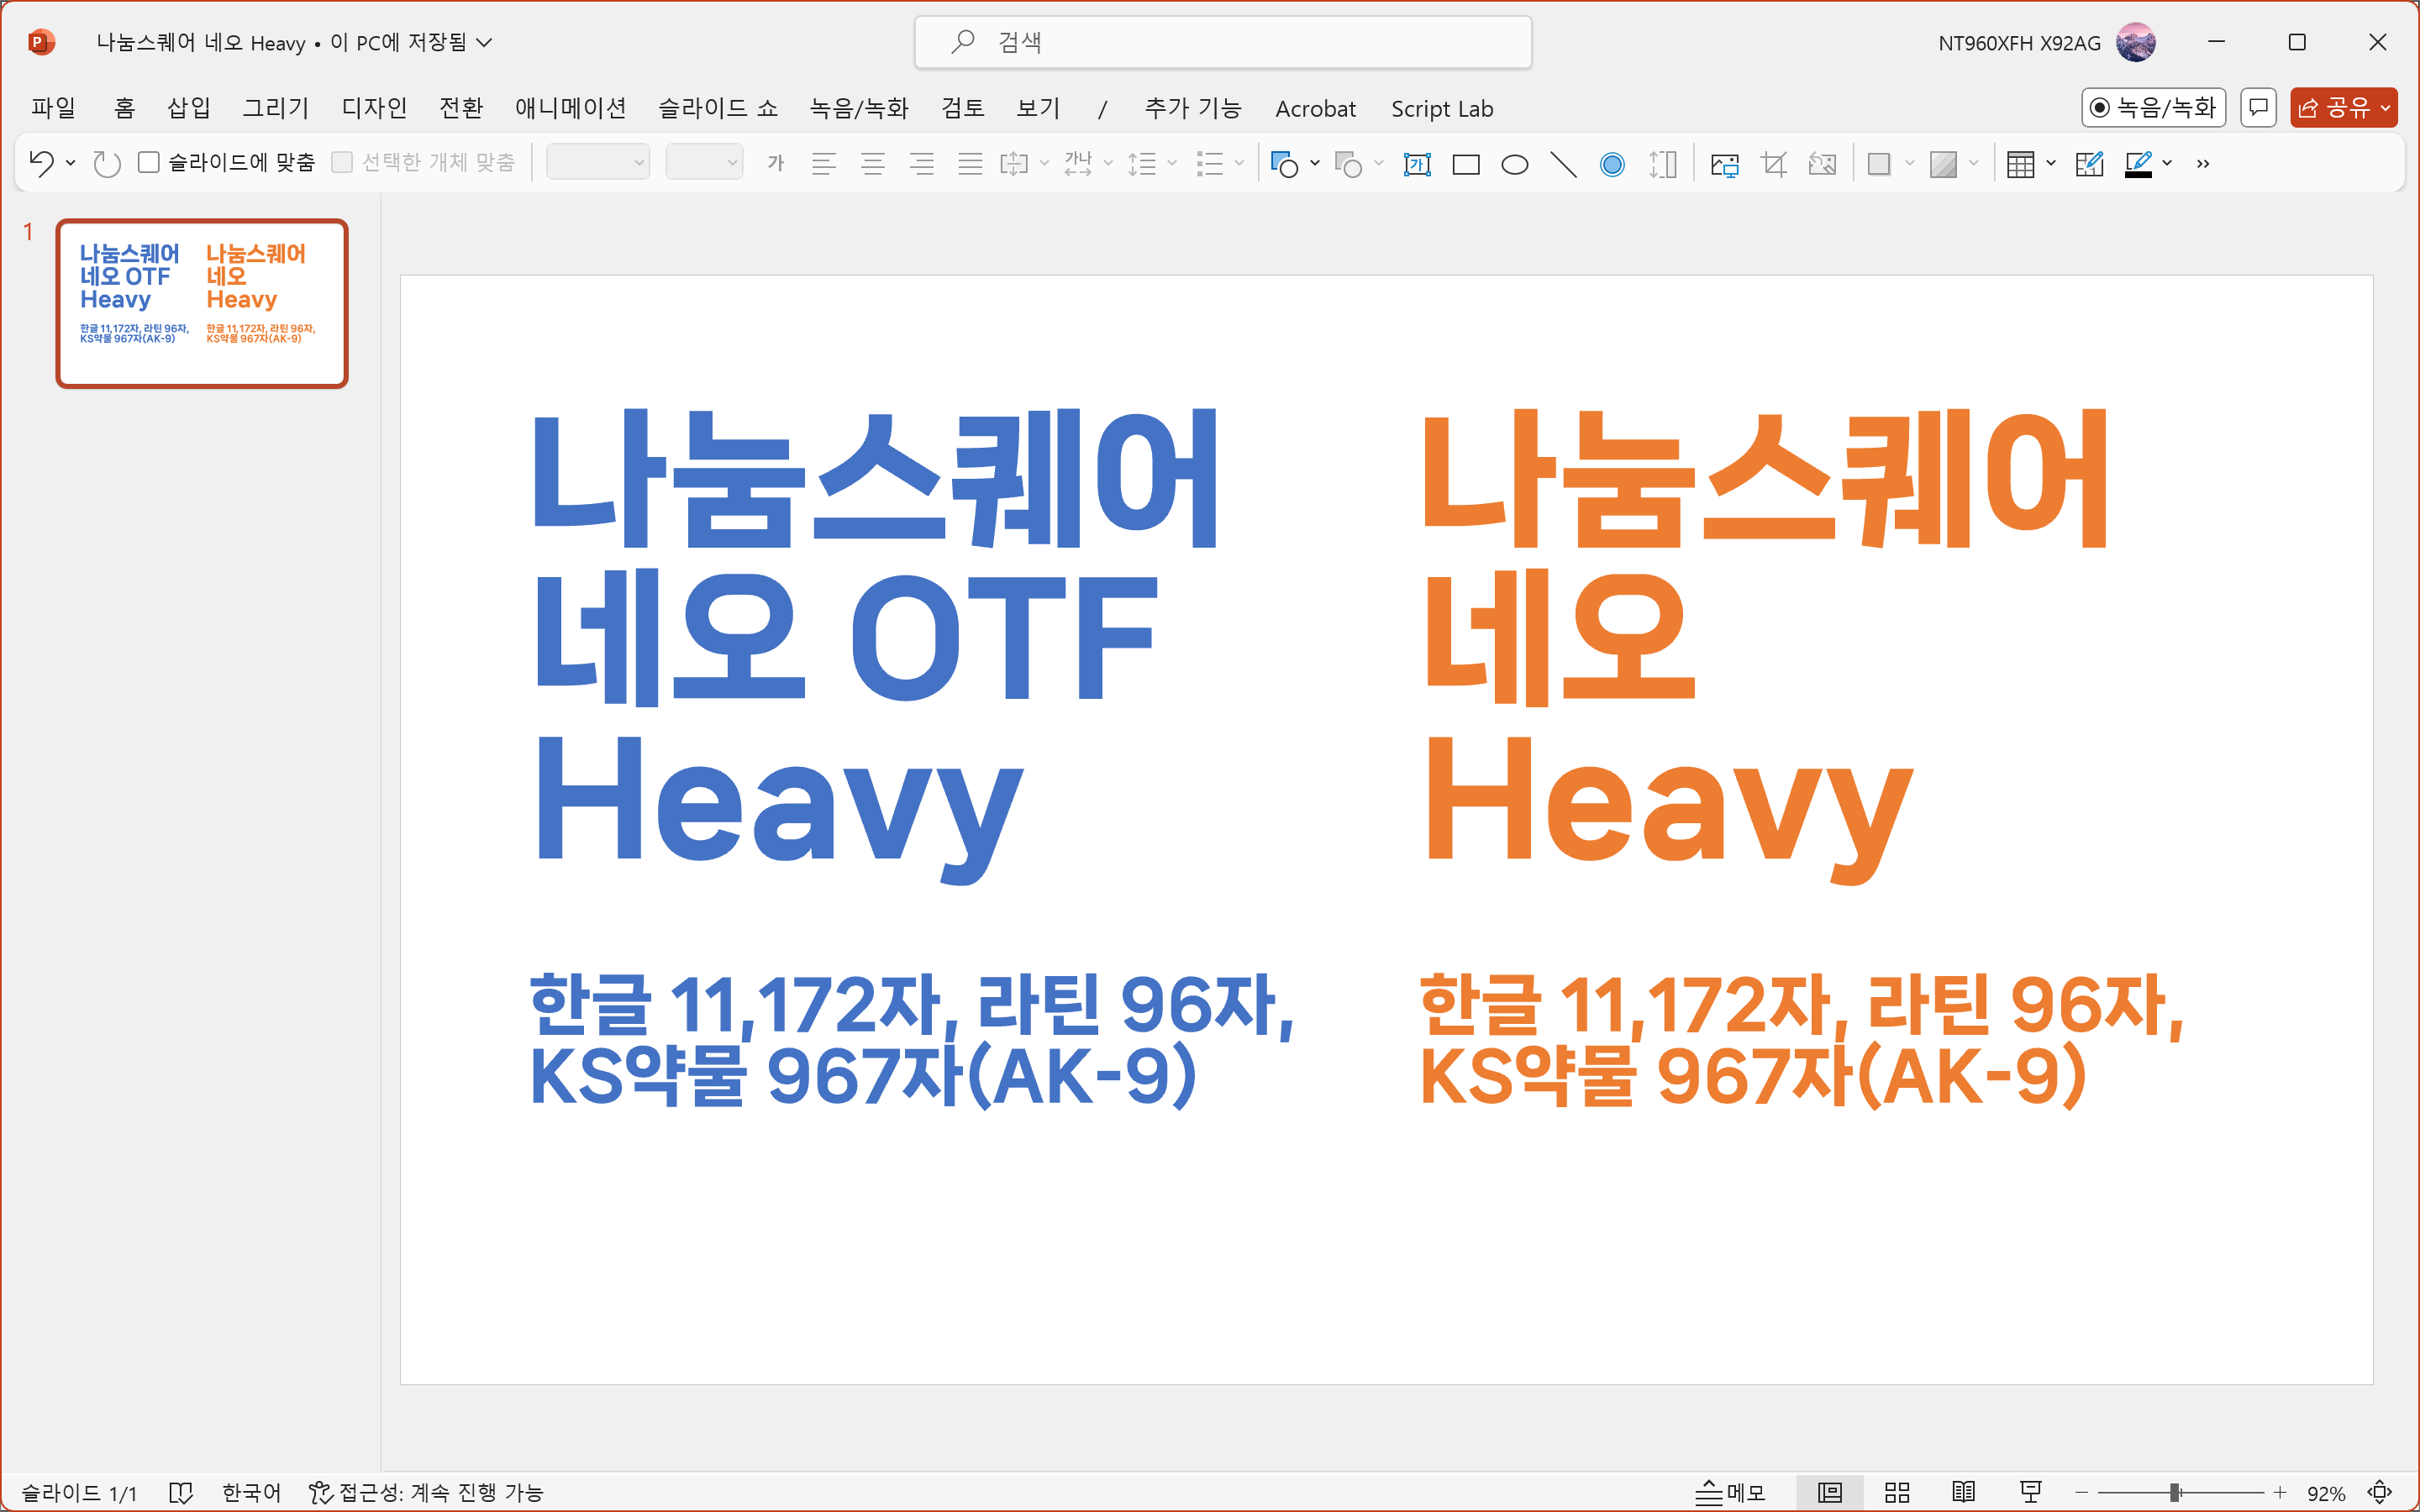Screen dimensions: 2420x1512
Task: Select the line drawing tool
Action: pyautogui.click(x=1563, y=164)
